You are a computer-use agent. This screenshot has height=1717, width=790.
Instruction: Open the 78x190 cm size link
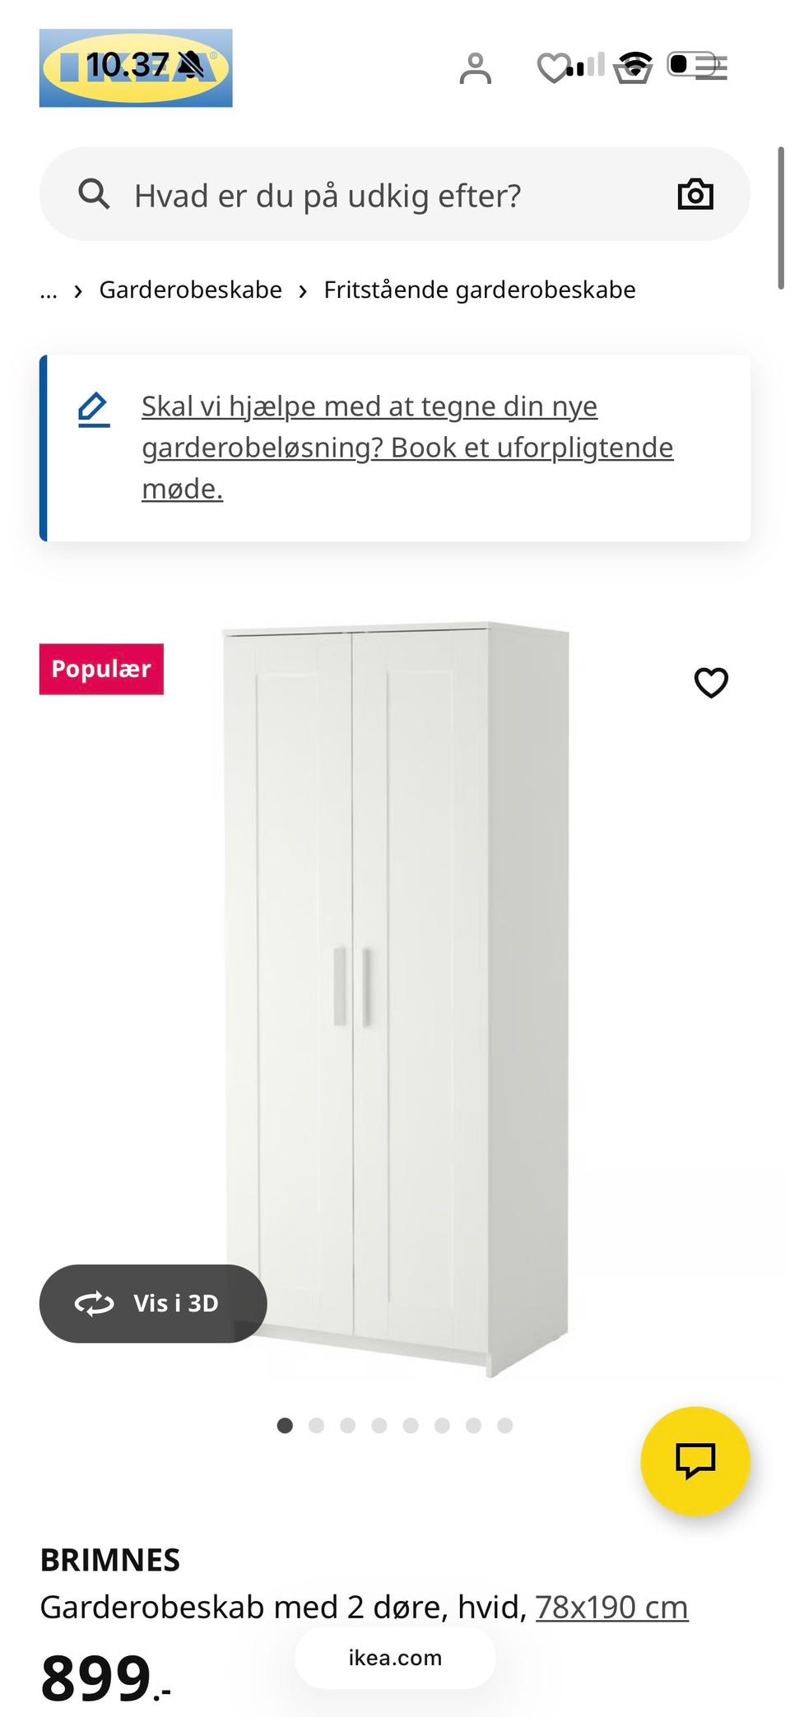[x=611, y=1606]
